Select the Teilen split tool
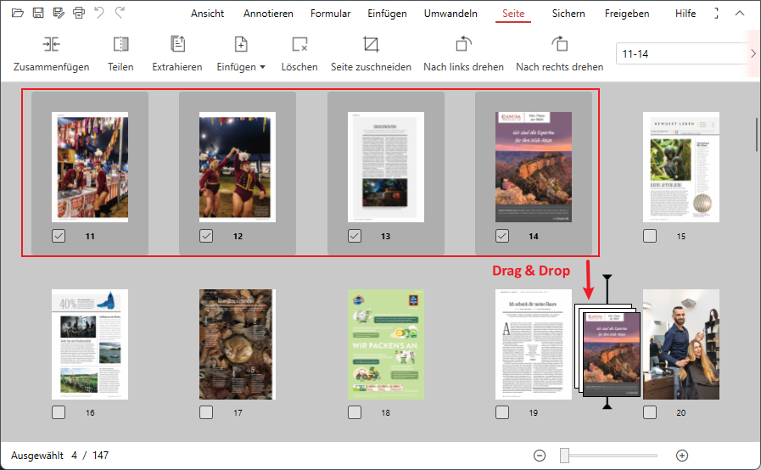This screenshot has height=470, width=761. pos(120,54)
